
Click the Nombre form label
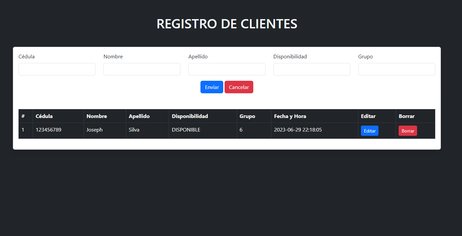point(113,57)
